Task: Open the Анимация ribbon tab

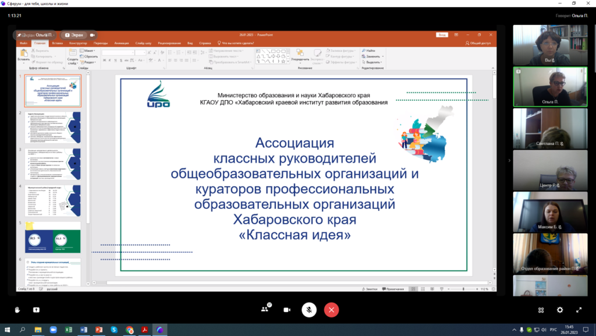Action: coord(122,43)
